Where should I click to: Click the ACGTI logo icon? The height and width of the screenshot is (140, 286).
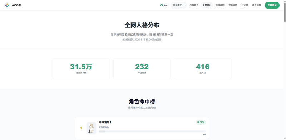7,5
